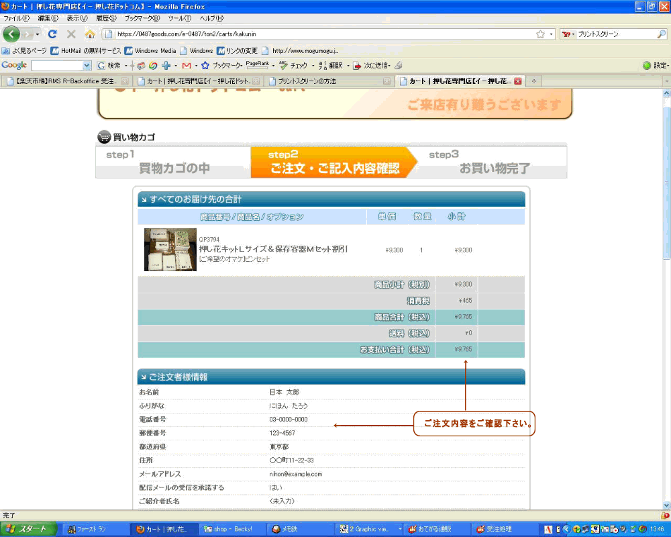The height and width of the screenshot is (537, 671).
Task: Click the search magnifier icon in the search box
Action: pyautogui.click(x=662, y=34)
